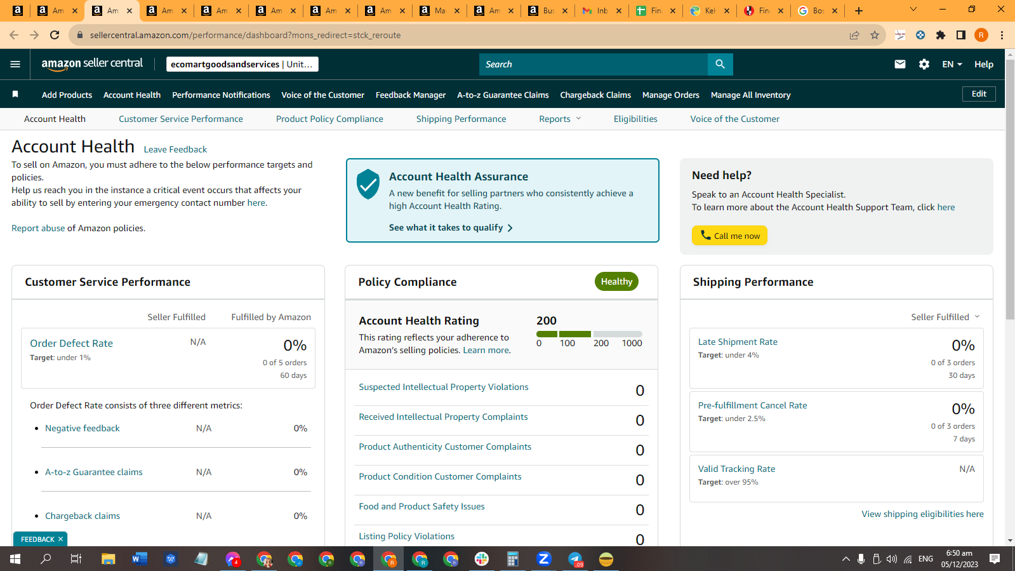Open the Calculator from the taskbar

(x=513, y=559)
